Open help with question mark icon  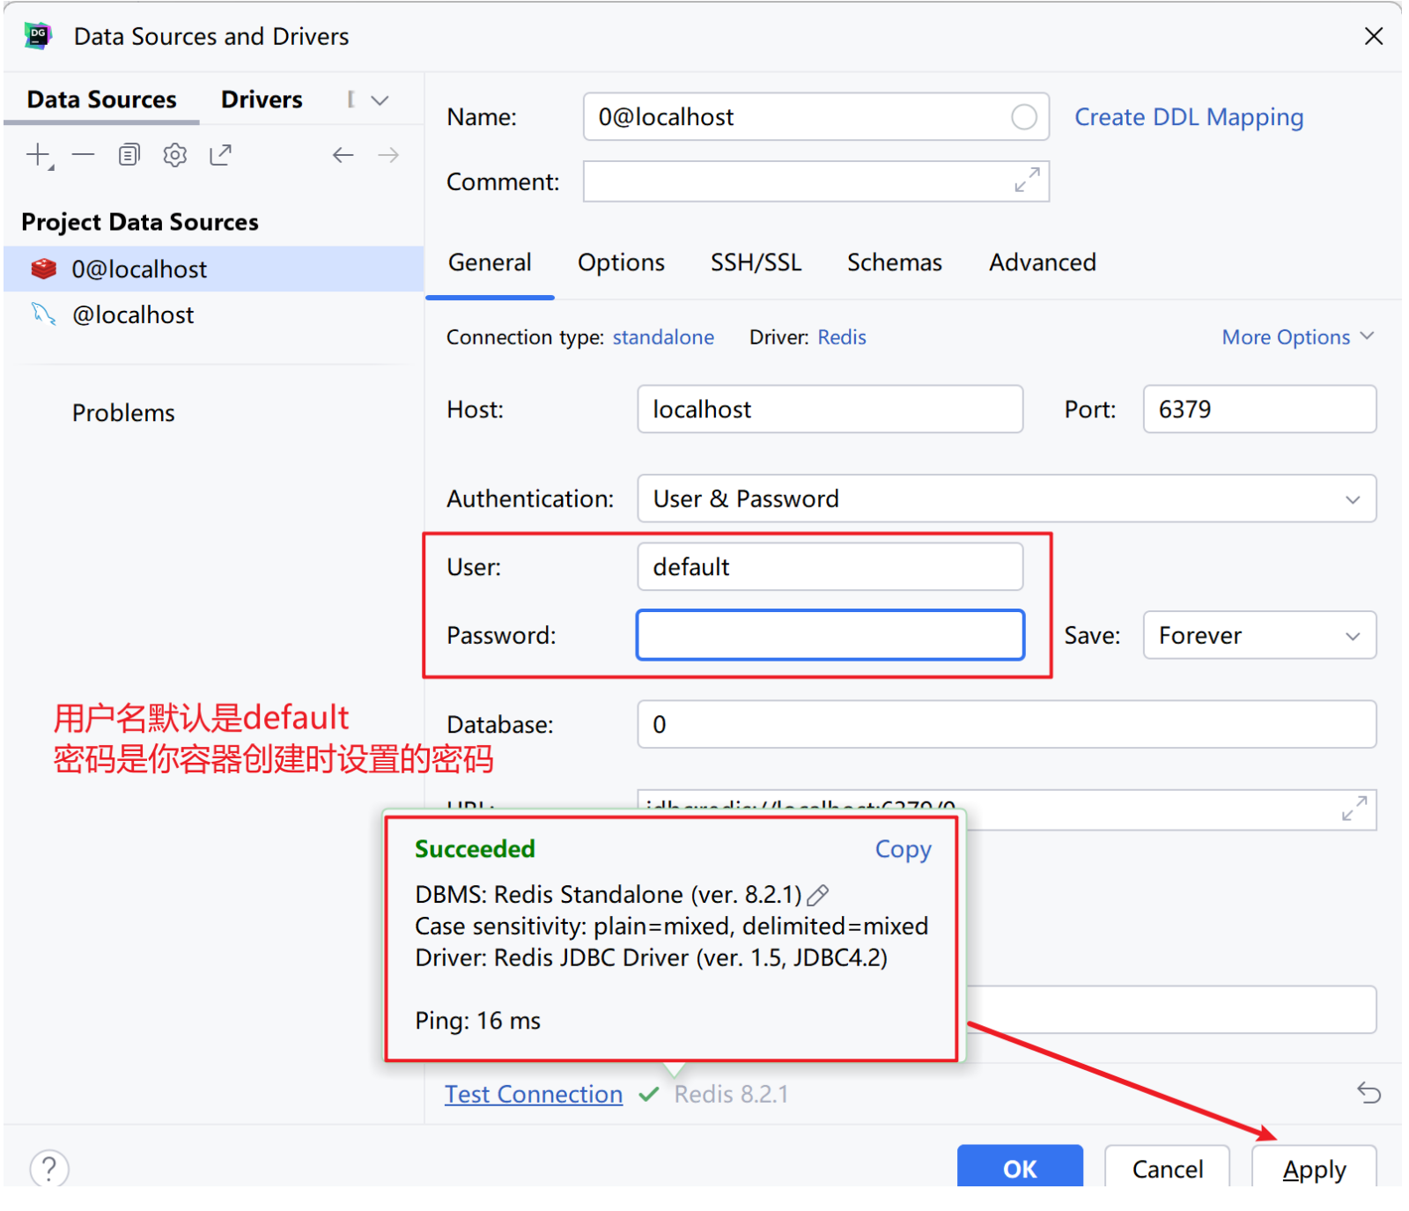point(49,1169)
